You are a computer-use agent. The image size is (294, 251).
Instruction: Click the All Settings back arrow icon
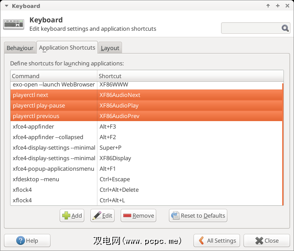201,240
